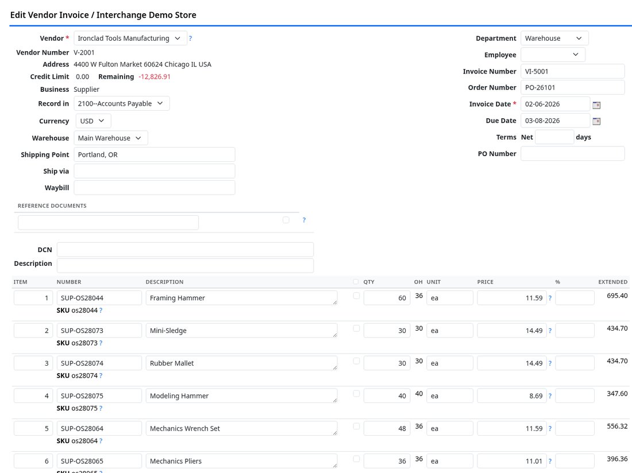Check the Framing Hammer row checkbox
This screenshot has height=473, width=632.
pos(356,296)
